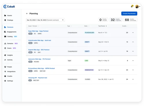Click the Cobalt logo
This screenshot has width=144, height=108.
coord(9,7)
